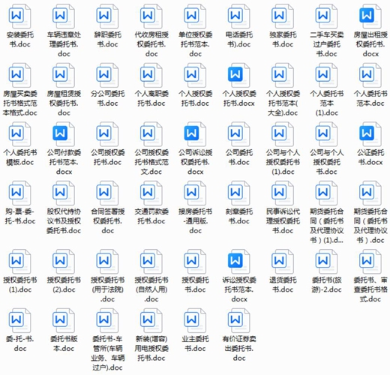This screenshot has width=390, height=375.
Task: Select the 委托书-车管所 file icon
Action: coord(107,320)
